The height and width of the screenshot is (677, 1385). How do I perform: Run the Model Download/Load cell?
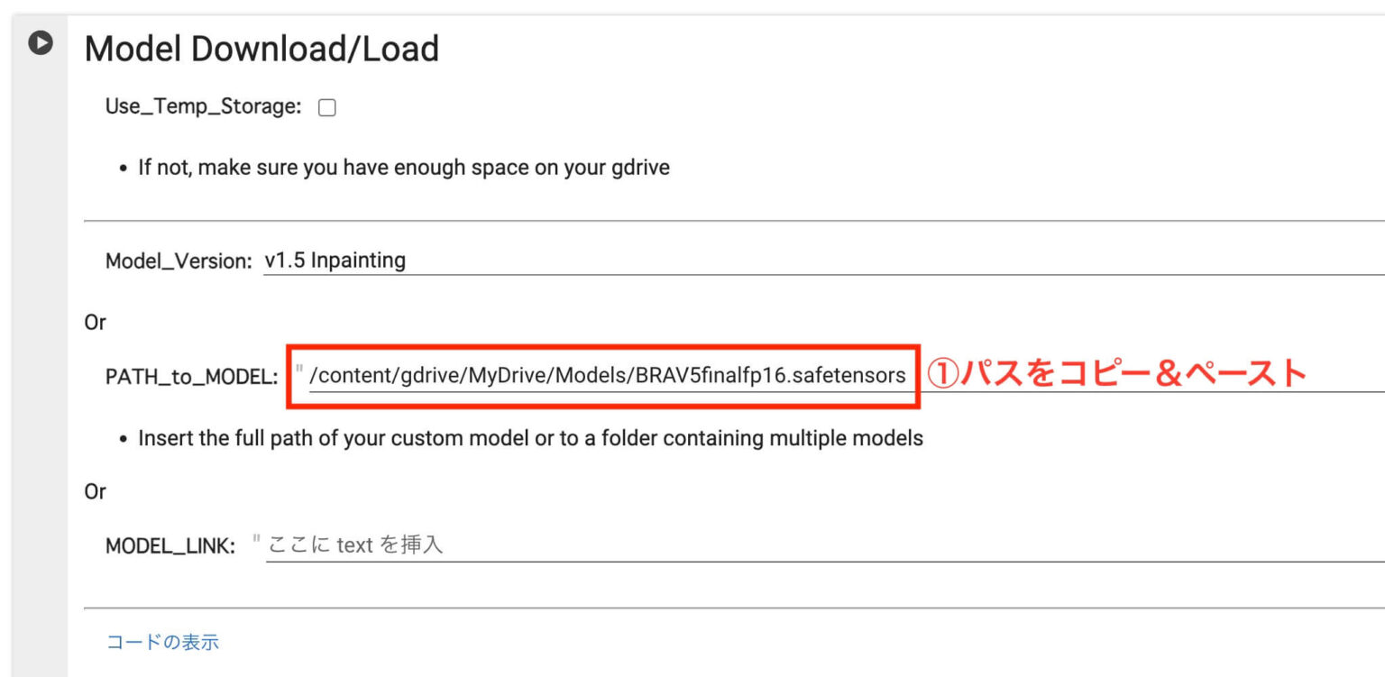40,42
